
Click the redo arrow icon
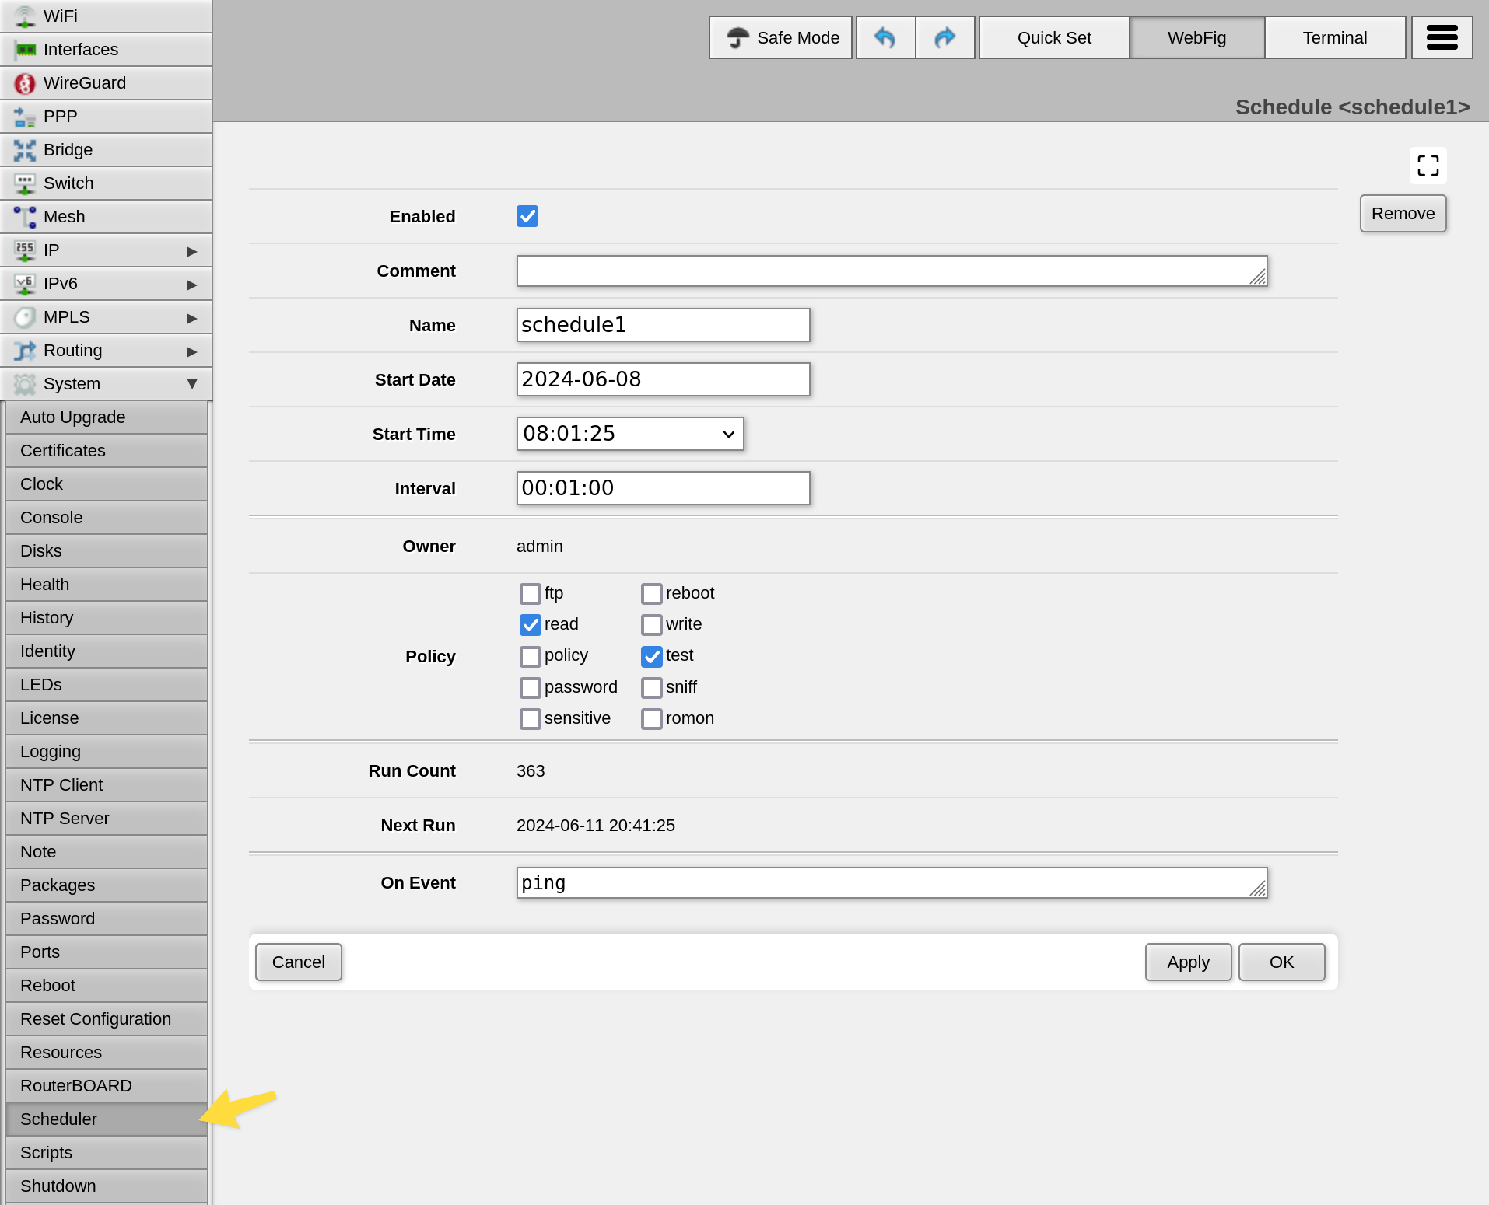coord(944,37)
